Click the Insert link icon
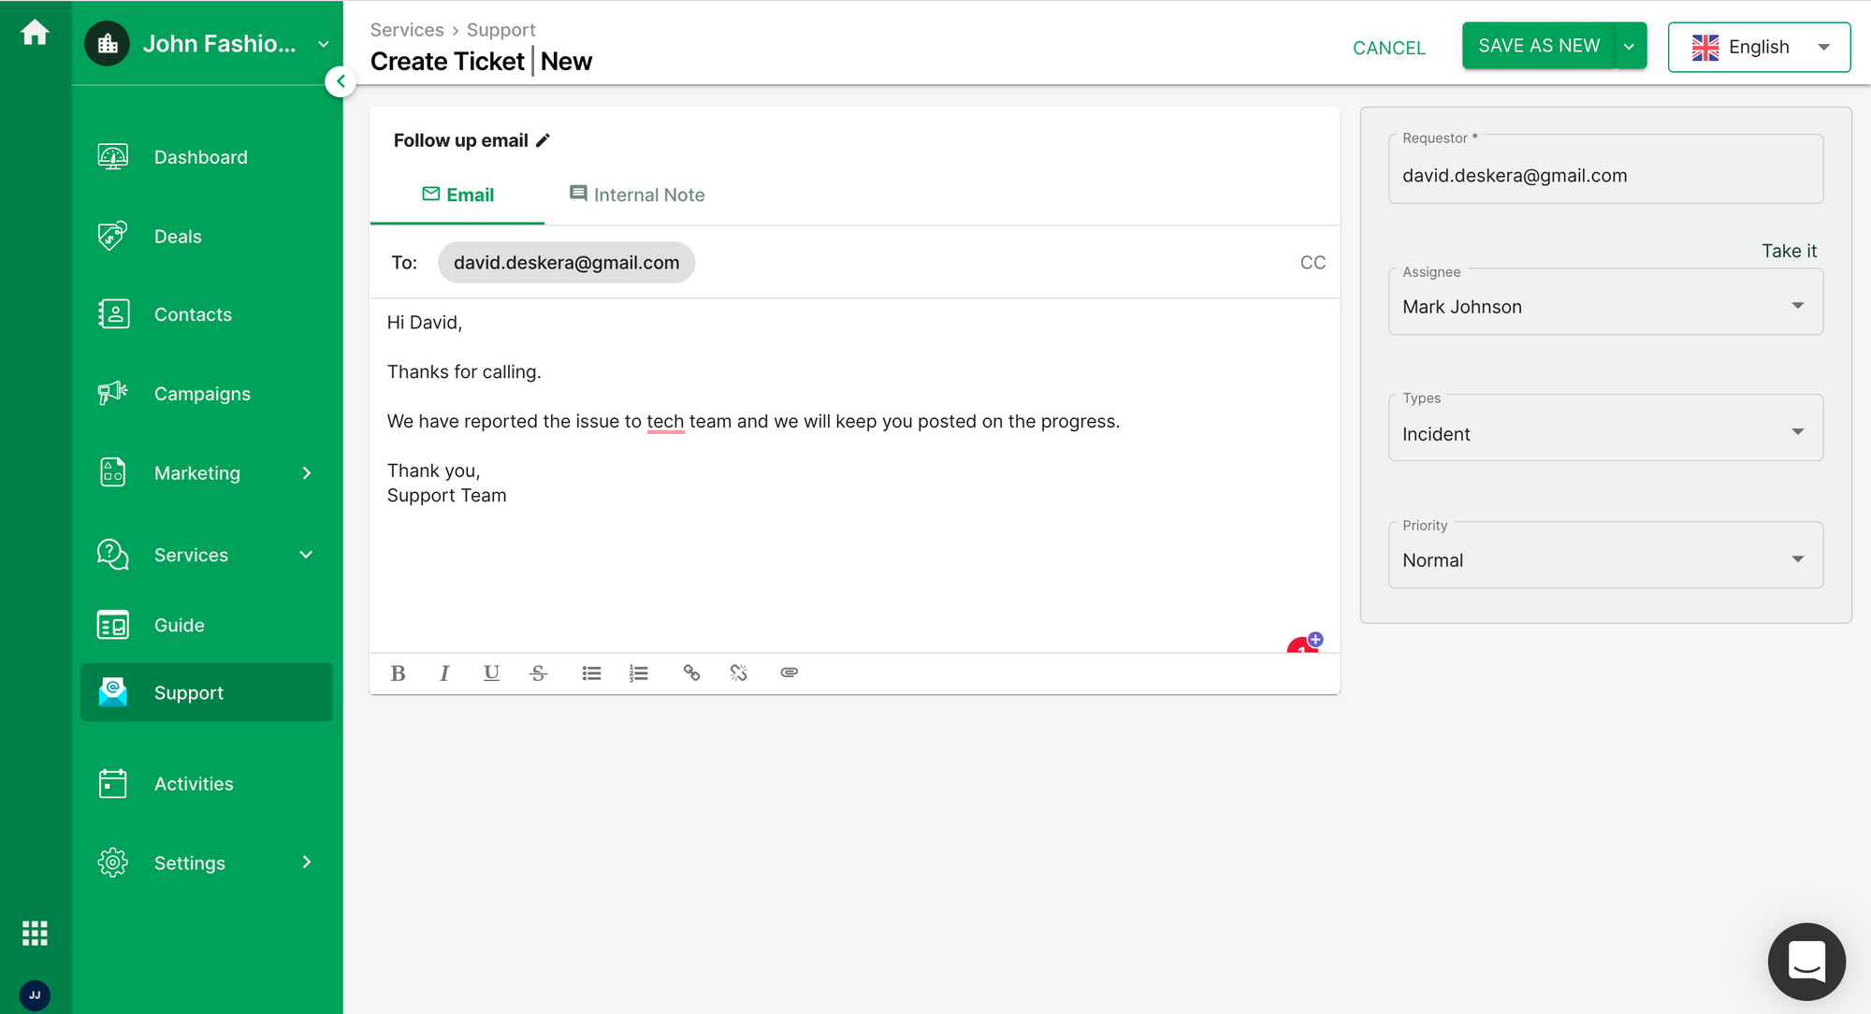1871x1014 pixels. point(690,672)
